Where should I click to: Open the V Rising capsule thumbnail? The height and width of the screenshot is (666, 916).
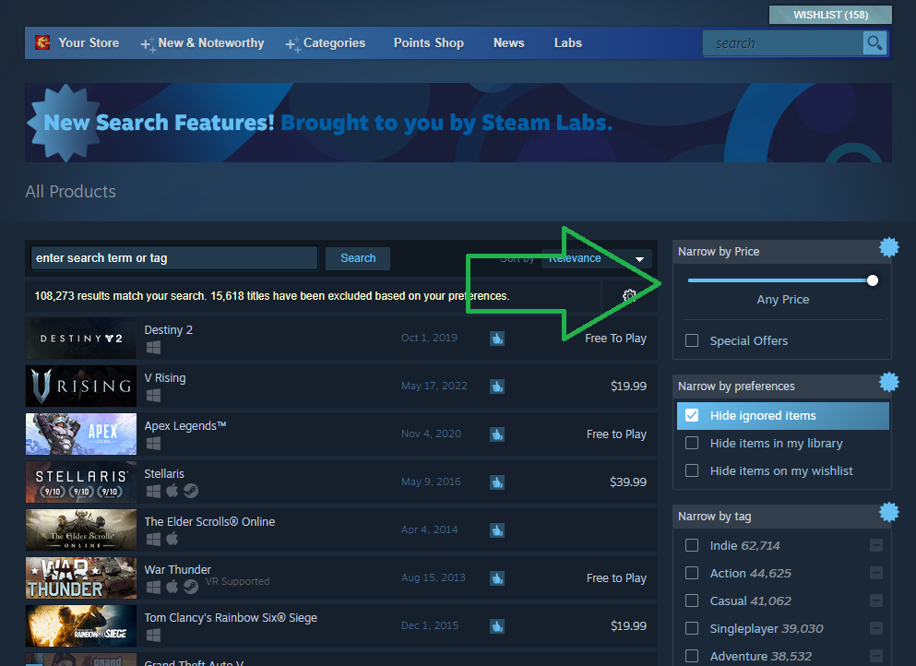81,387
